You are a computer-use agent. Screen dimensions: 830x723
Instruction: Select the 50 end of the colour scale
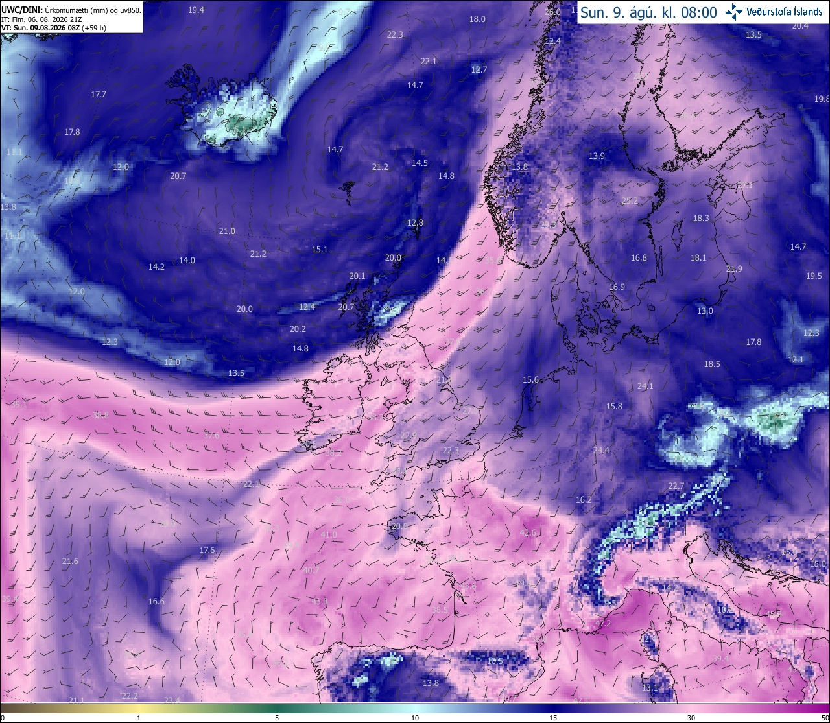coord(824,718)
